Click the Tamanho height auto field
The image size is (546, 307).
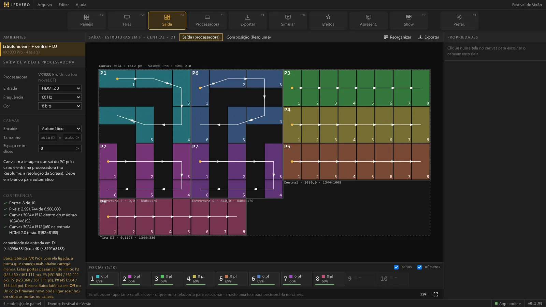72,137
